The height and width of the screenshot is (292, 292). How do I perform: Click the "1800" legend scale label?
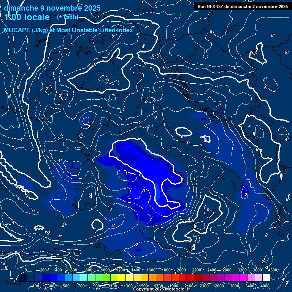tap(166, 270)
